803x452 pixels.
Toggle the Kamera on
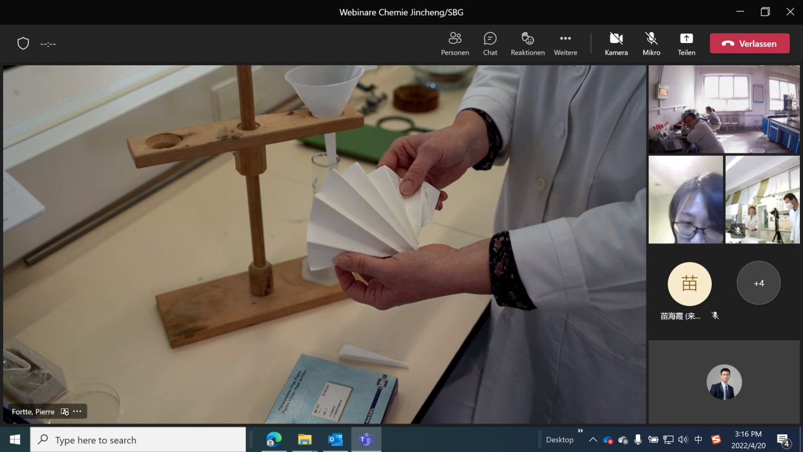(x=615, y=44)
